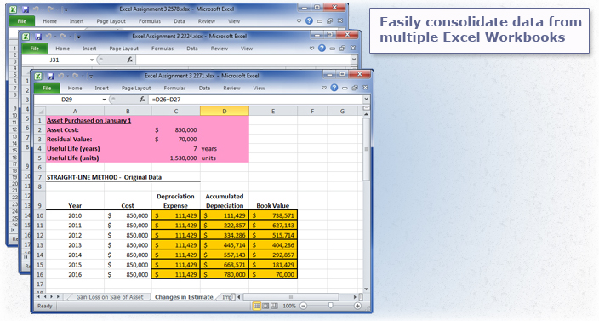Viewport: 599px width, 321px height.
Task: Open the Page Layout ribbon tab
Action: (x=136, y=88)
